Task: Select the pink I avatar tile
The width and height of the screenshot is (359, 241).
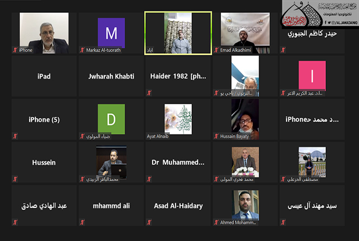Action: [x=312, y=76]
